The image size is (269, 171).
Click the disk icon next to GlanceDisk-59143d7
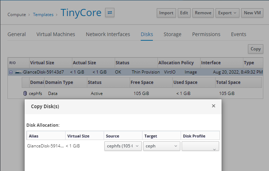(19, 72)
